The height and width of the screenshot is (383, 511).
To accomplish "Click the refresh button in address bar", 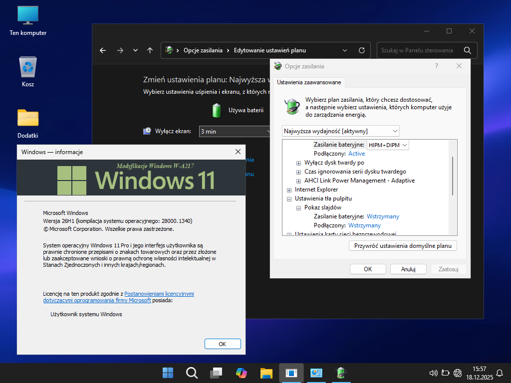I will pos(361,50).
